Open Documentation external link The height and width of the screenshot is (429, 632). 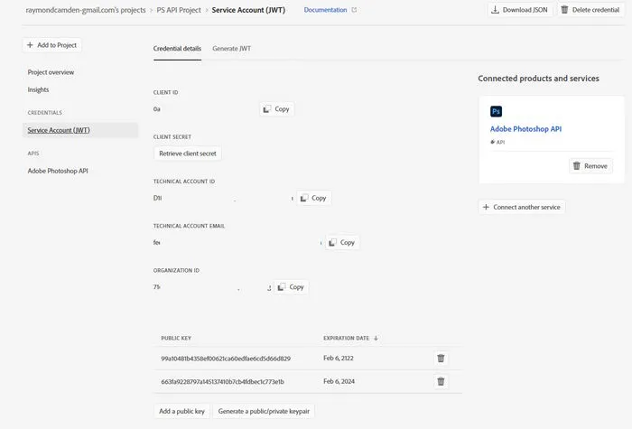(330, 10)
